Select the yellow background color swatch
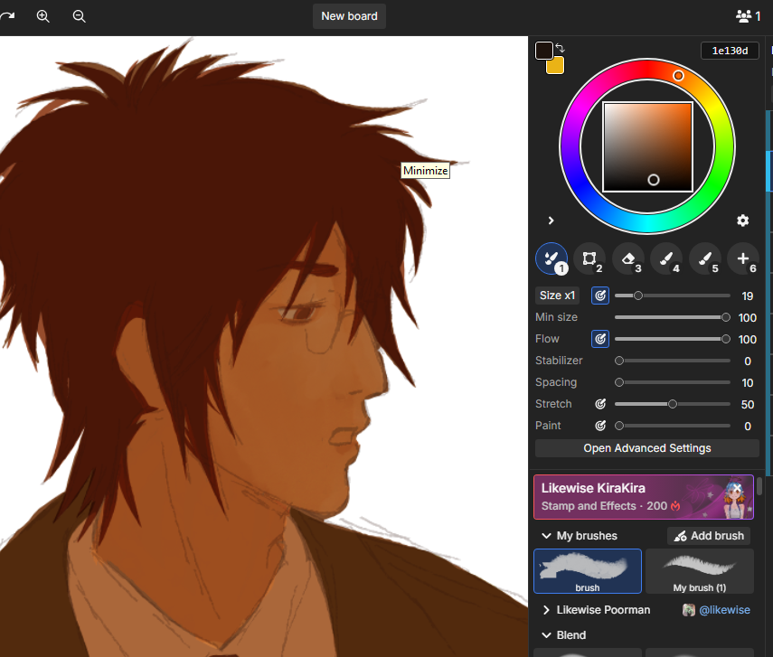 click(x=557, y=67)
